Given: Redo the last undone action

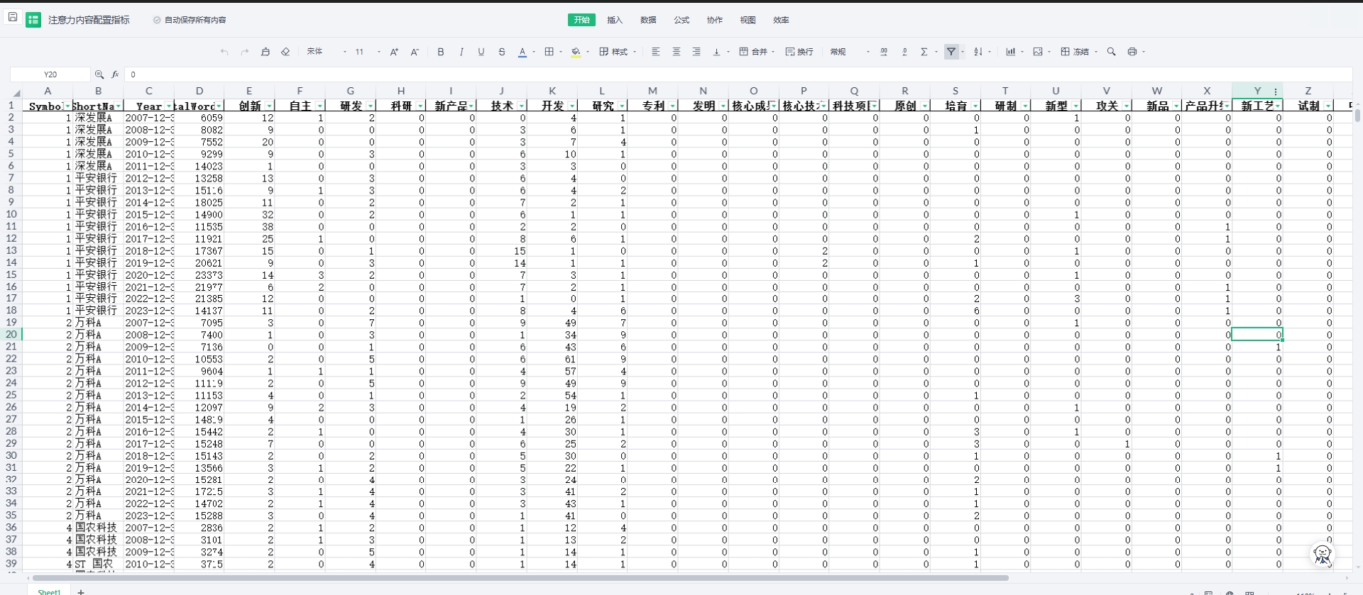Looking at the screenshot, I should [x=245, y=52].
